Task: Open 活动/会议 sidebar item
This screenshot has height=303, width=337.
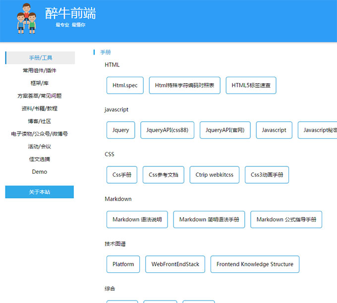Action: click(x=40, y=147)
